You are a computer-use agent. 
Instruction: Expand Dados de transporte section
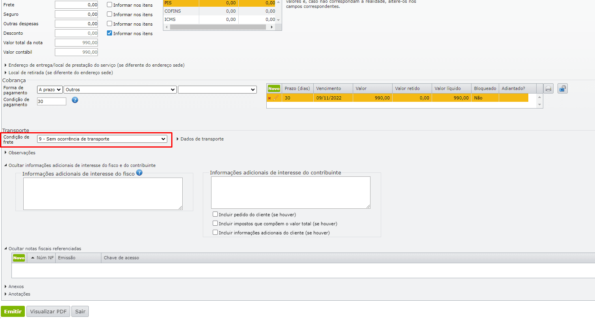pyautogui.click(x=200, y=139)
